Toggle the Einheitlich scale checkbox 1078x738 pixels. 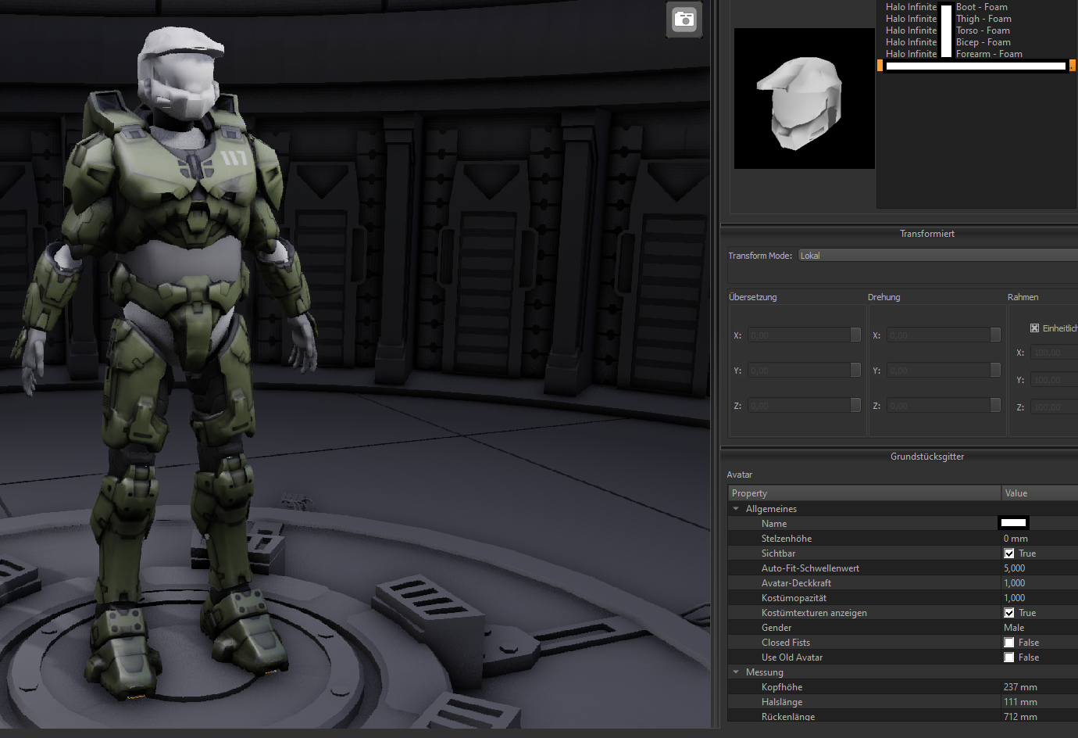click(x=1034, y=328)
